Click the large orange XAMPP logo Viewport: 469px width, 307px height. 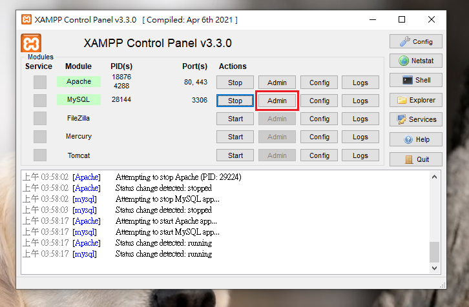pyautogui.click(x=31, y=44)
